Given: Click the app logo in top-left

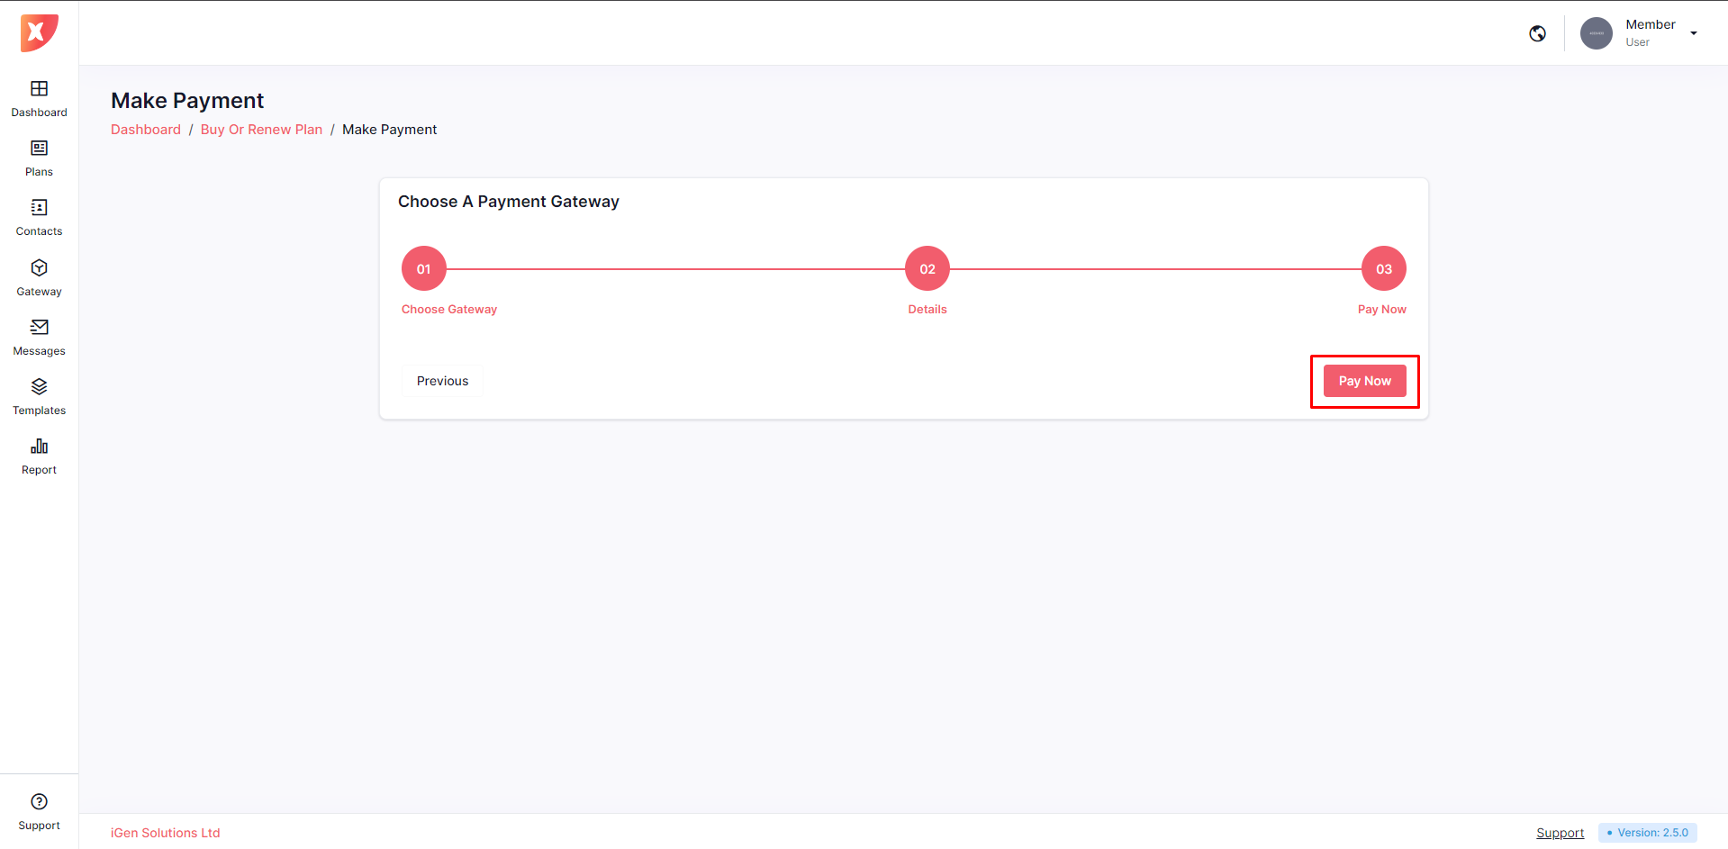Looking at the screenshot, I should click(x=39, y=33).
